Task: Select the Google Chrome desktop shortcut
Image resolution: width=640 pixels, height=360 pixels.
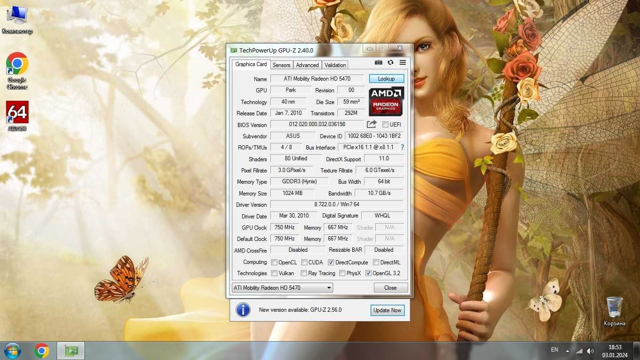Action: pos(17,71)
